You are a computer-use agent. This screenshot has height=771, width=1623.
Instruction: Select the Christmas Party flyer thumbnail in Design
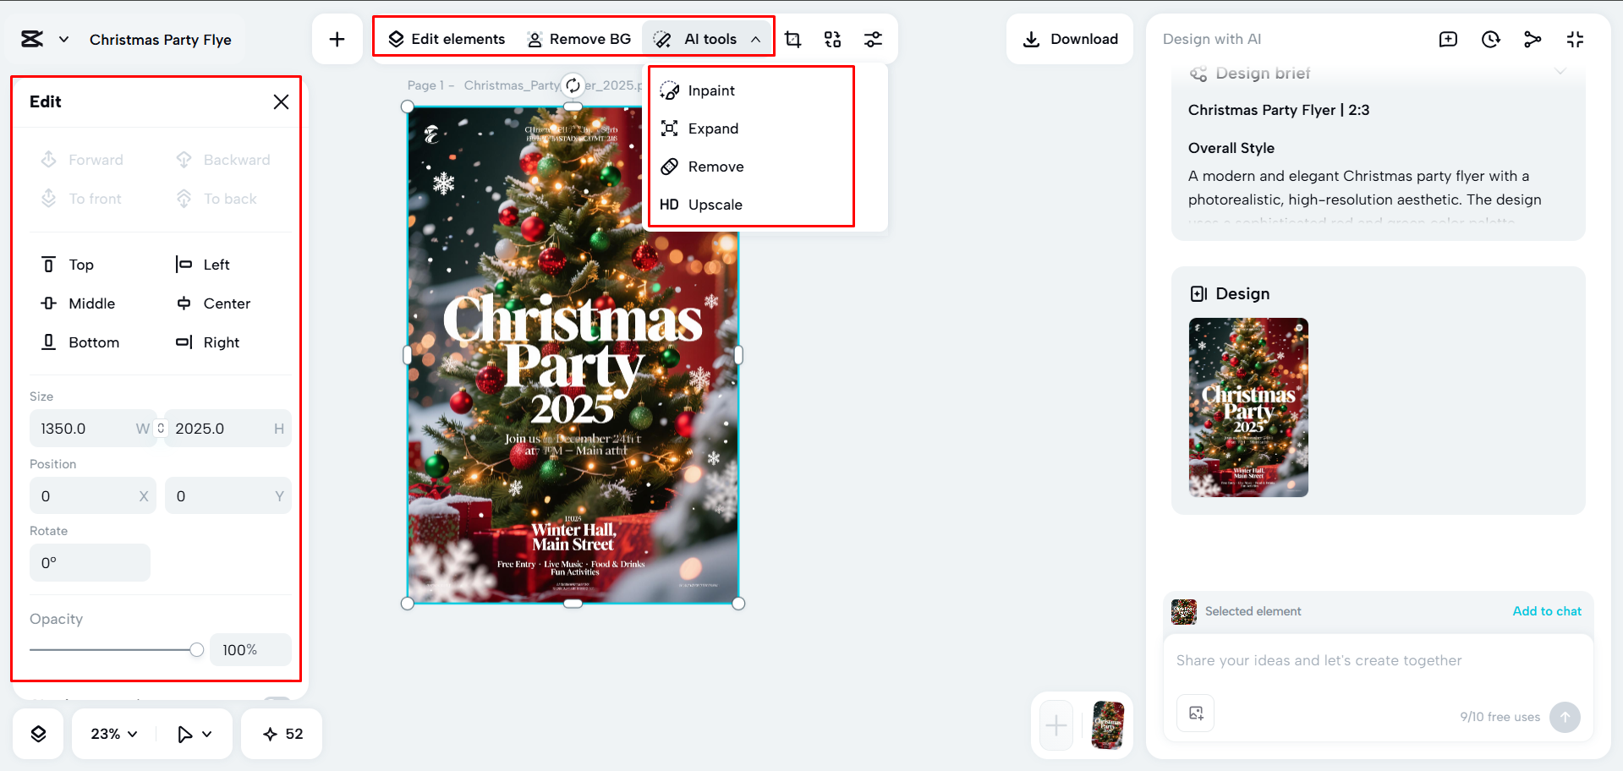tap(1247, 407)
